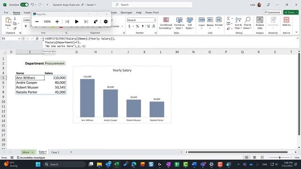The image size is (301, 169).
Task: Open Cell Styles gallery
Action: tap(190, 23)
